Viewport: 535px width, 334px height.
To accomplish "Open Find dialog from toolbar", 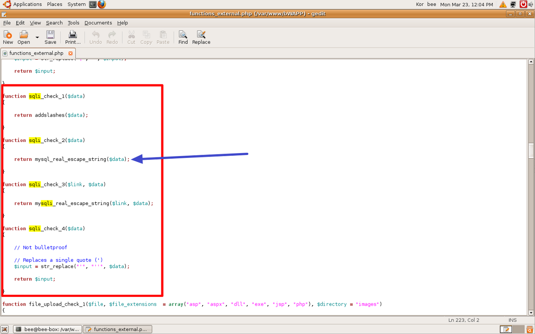I will click(x=183, y=37).
